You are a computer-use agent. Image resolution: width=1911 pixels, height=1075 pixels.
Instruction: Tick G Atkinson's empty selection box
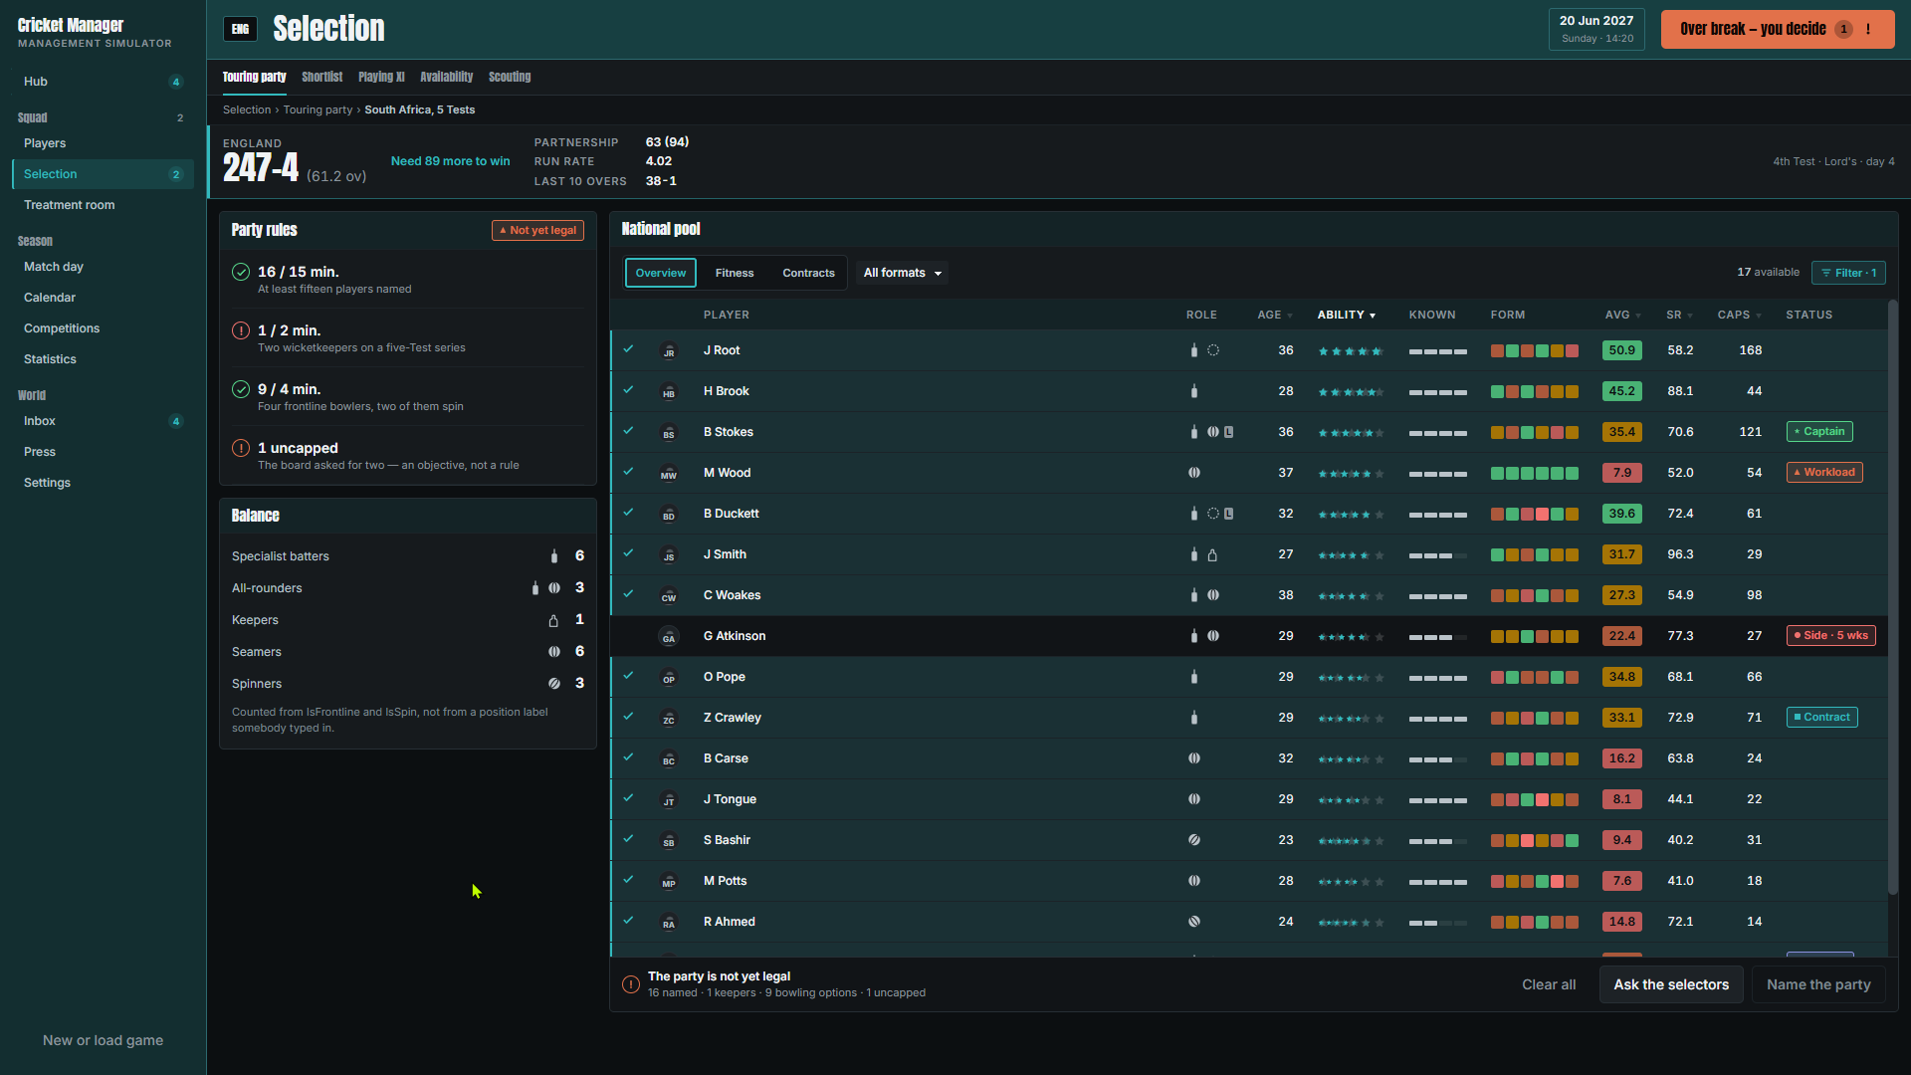click(x=628, y=635)
